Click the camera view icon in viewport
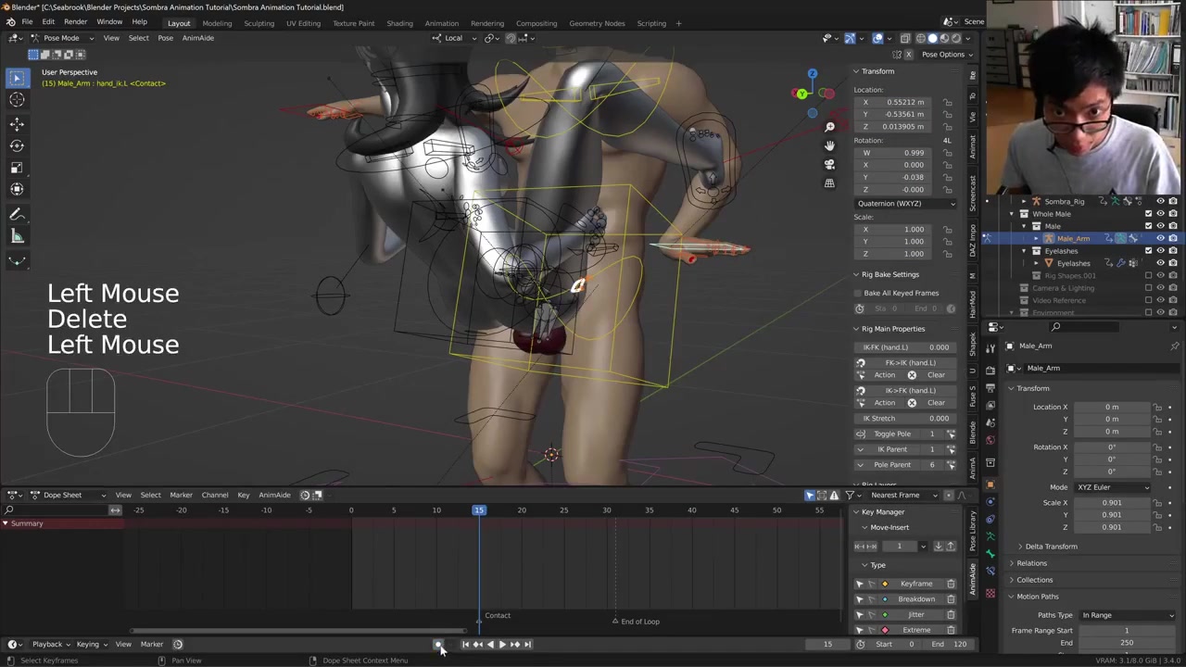This screenshot has height=667, width=1186. tap(829, 164)
